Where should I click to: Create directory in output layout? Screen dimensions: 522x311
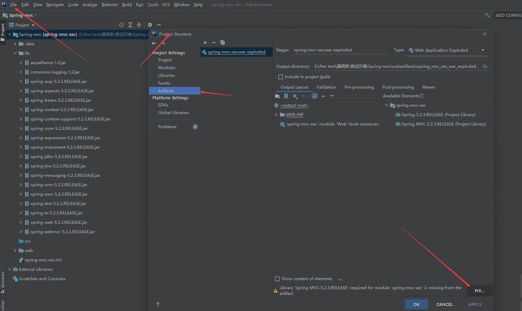(x=277, y=96)
